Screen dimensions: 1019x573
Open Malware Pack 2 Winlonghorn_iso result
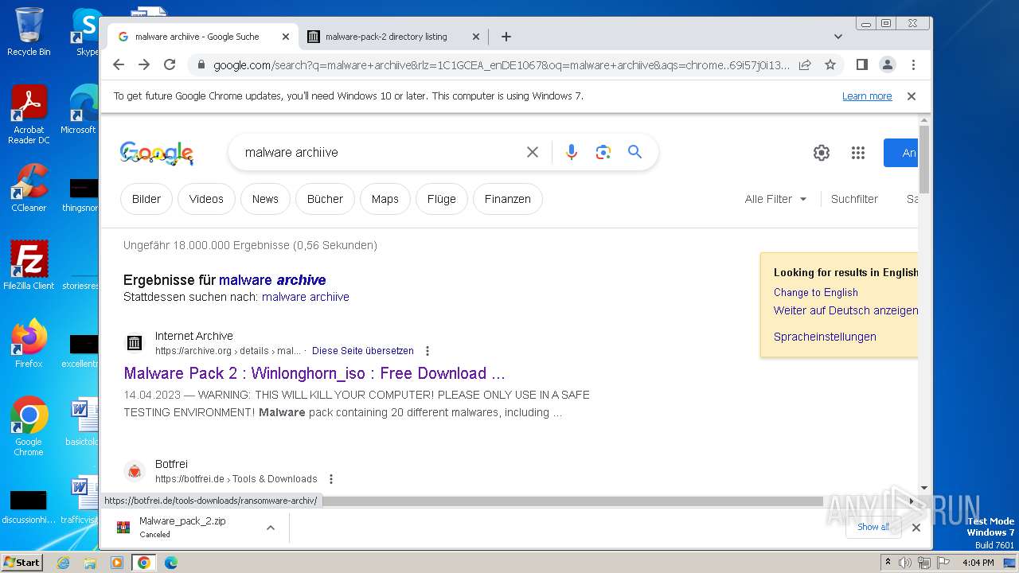coord(314,373)
